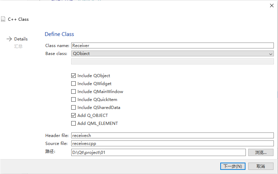Click the 取消 cancel button

(261, 166)
